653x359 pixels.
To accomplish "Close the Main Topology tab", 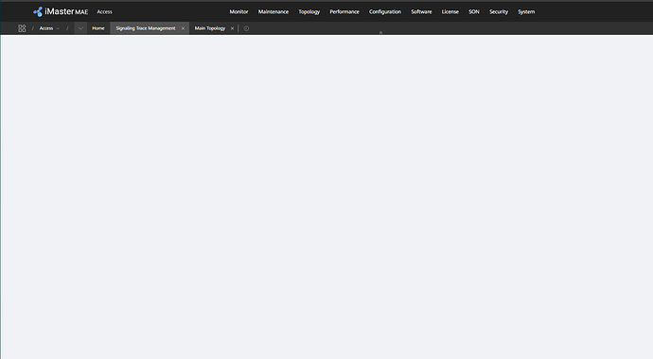I will click(x=232, y=28).
